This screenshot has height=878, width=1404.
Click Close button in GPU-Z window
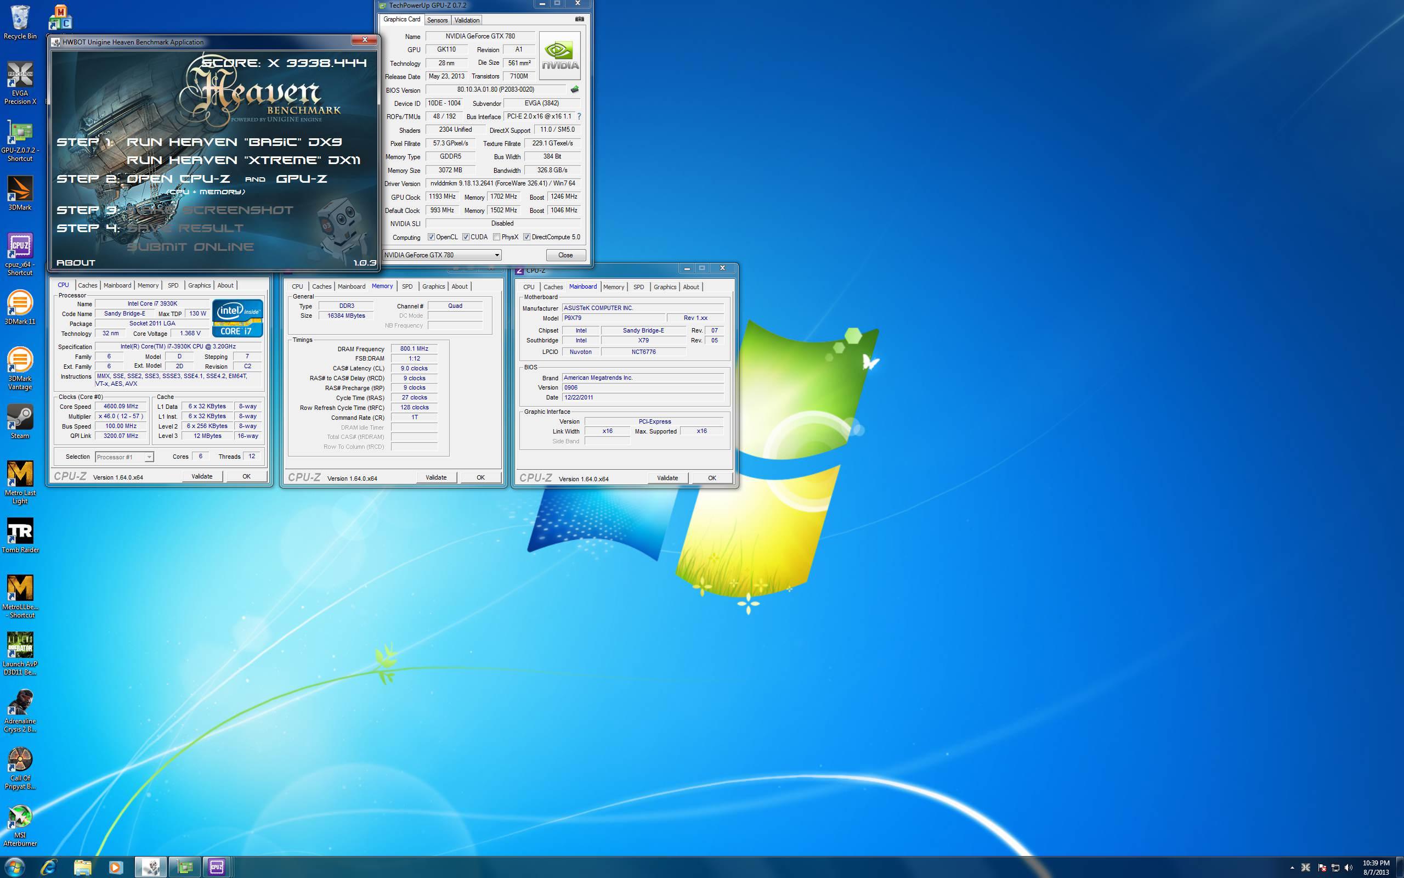[x=565, y=255]
